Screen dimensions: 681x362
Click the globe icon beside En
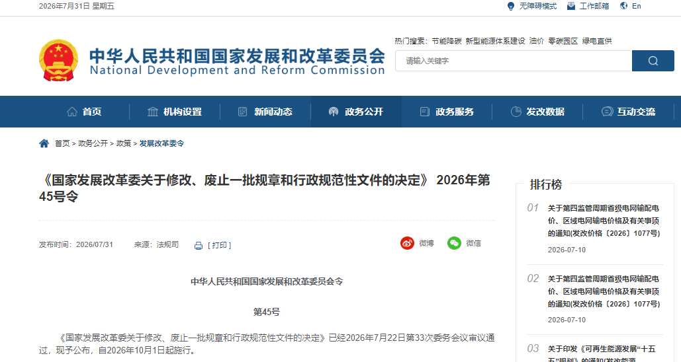point(623,6)
